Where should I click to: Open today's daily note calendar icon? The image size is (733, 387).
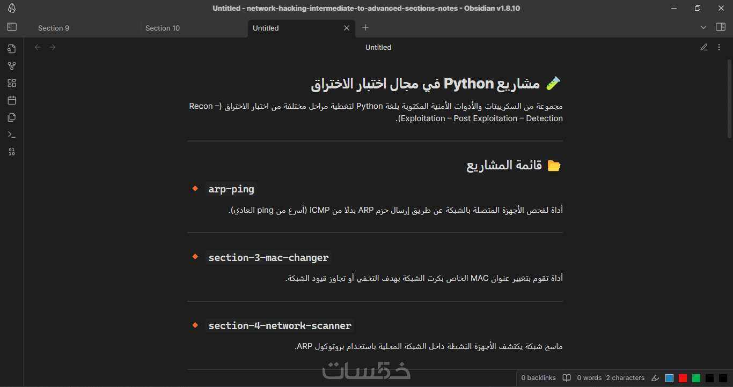[12, 100]
